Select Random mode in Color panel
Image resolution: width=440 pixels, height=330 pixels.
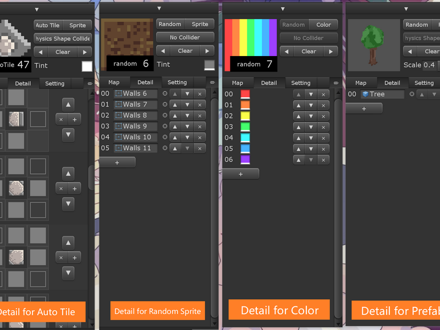(294, 25)
